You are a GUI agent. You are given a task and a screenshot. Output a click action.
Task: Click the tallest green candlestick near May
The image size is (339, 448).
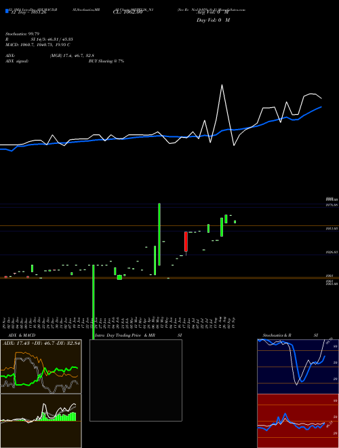click(x=159, y=234)
